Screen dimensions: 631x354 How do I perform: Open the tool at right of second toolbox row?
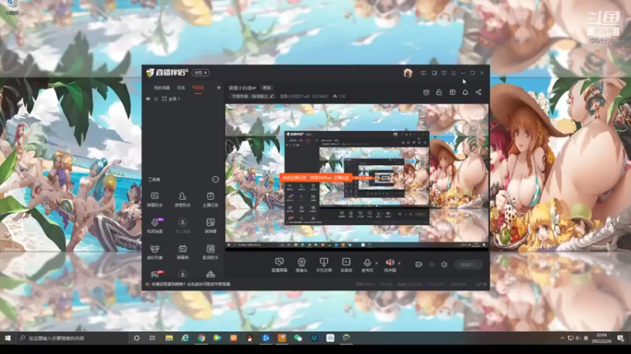pyautogui.click(x=211, y=226)
